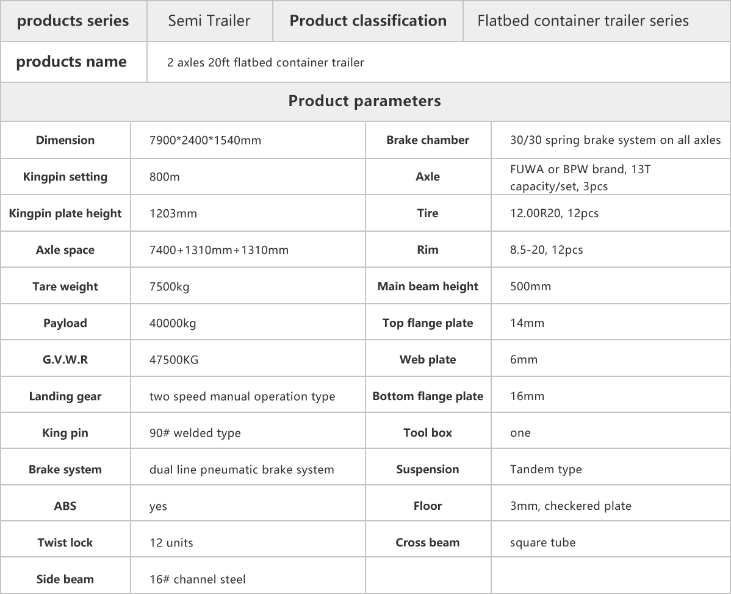Select the Kingpin setting value 800m

(x=165, y=177)
